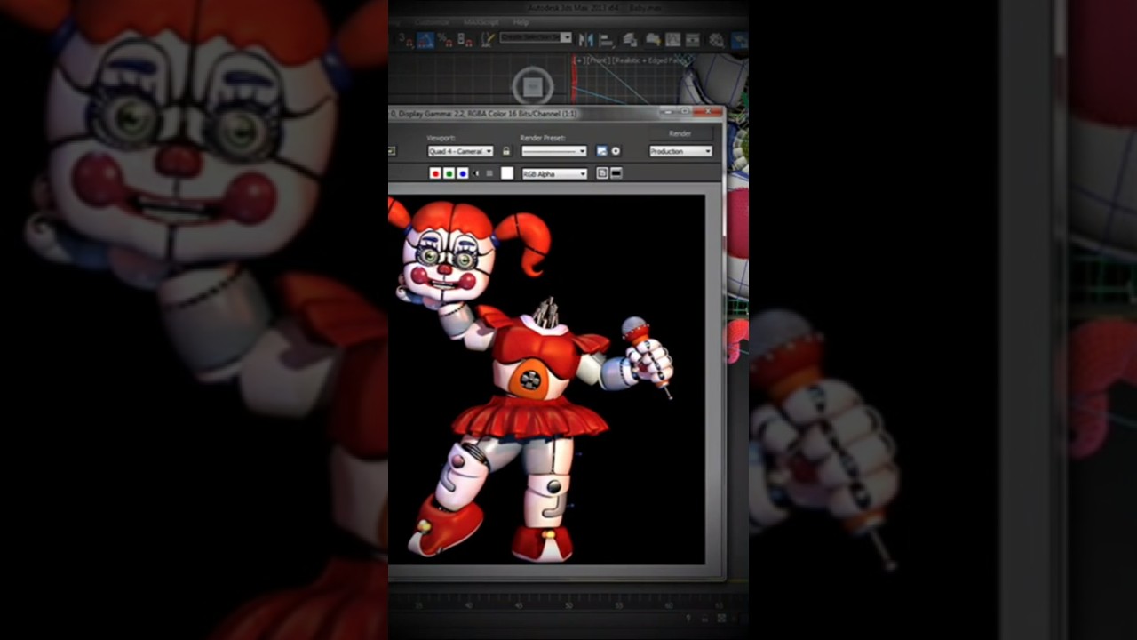Screen dimensions: 1137x640
Task: Open the Schematic View icon
Action: click(692, 40)
